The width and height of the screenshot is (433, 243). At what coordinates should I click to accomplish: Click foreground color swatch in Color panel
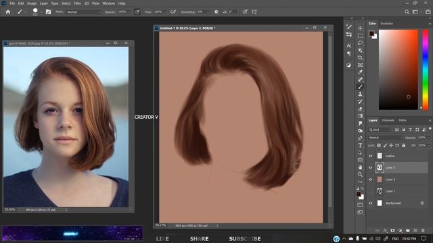click(371, 33)
